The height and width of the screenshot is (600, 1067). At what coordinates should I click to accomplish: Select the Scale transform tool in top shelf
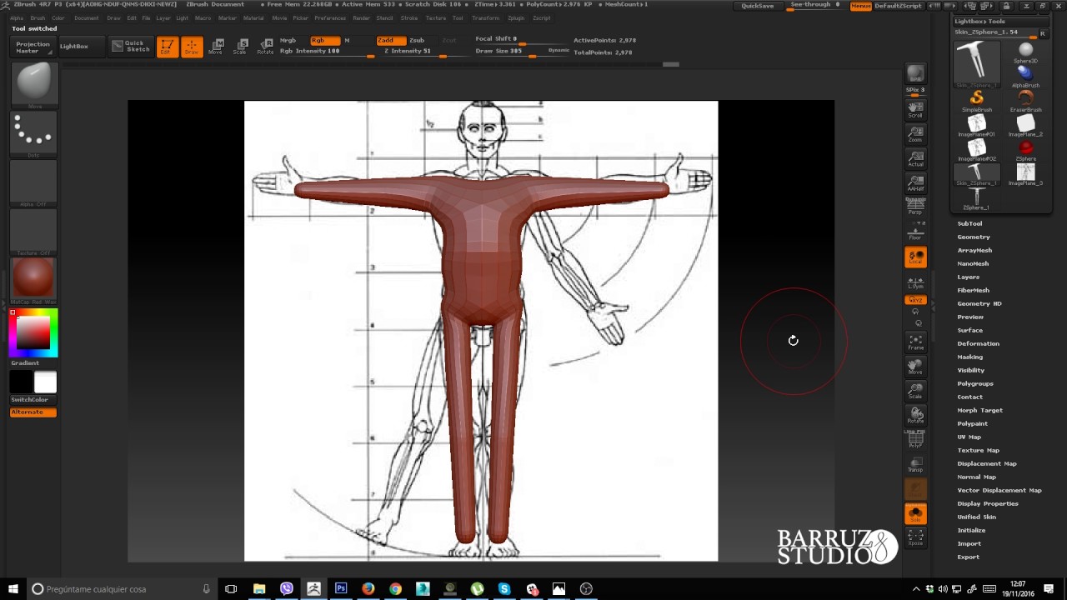[x=240, y=47]
